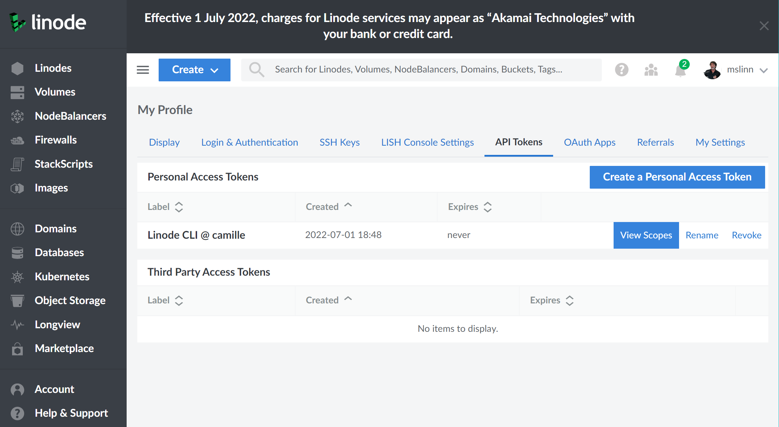Toggle the hamburger sidebar menu icon
Viewport: 779px width, 427px height.
click(x=143, y=70)
